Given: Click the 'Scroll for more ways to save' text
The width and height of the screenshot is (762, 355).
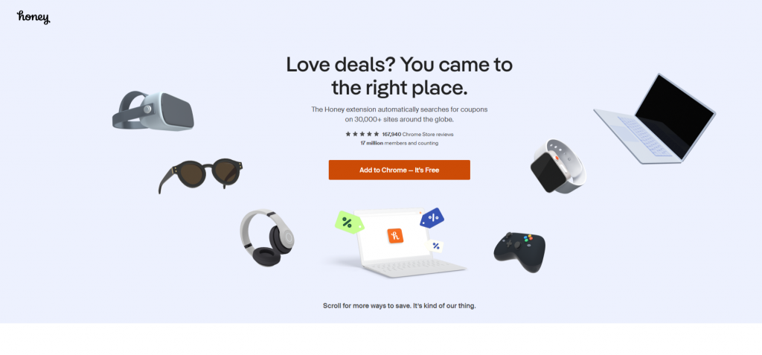Looking at the screenshot, I should tap(400, 306).
